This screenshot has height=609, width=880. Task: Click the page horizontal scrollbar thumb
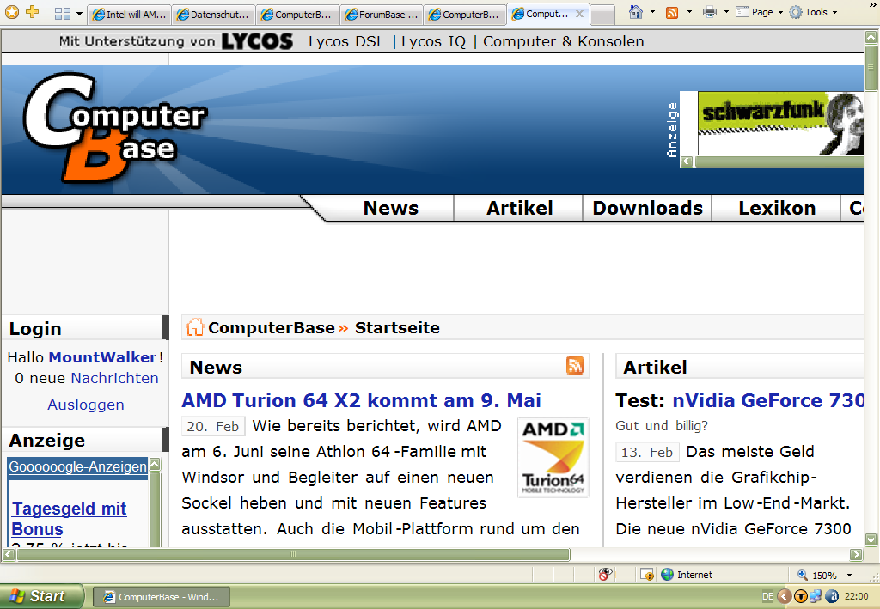tap(293, 555)
